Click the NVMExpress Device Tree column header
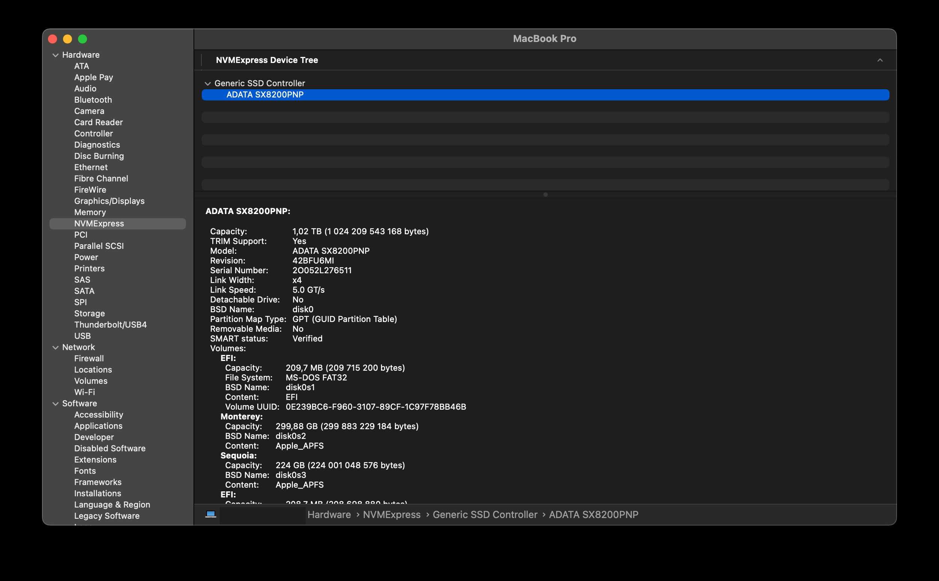Screen dimensions: 939x581 [267, 60]
